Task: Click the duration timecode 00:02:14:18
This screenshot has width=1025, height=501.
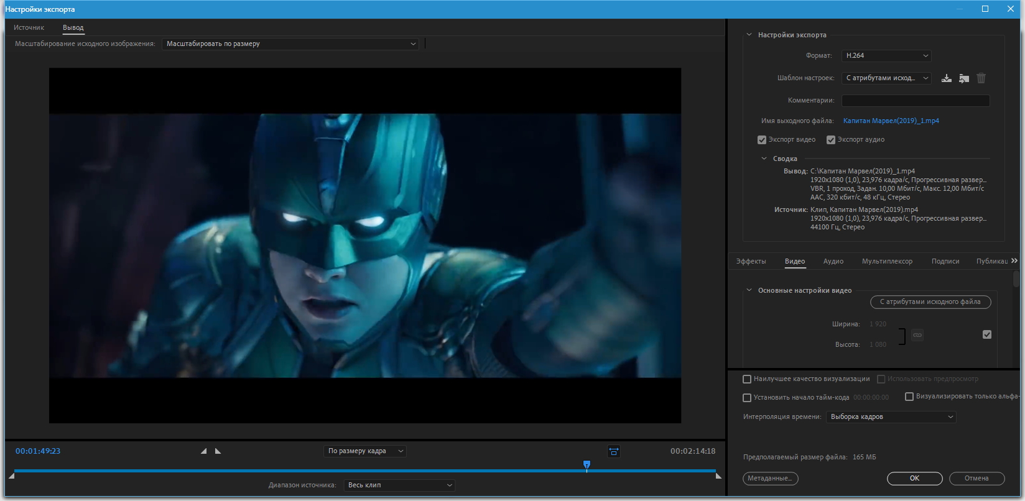Action: 693,451
